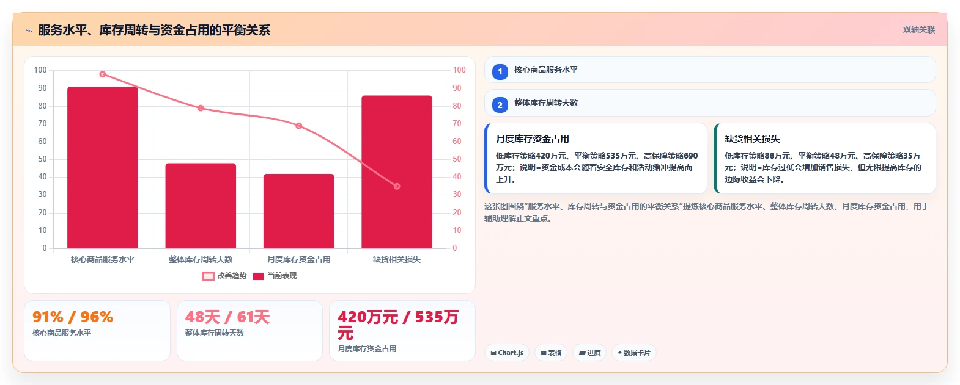This screenshot has height=385, width=960.
Task: Click the 91% / 96% stat card
Action: pos(97,331)
